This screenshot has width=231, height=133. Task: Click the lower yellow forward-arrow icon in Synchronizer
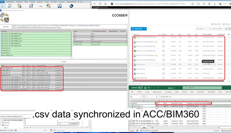pos(2,20)
